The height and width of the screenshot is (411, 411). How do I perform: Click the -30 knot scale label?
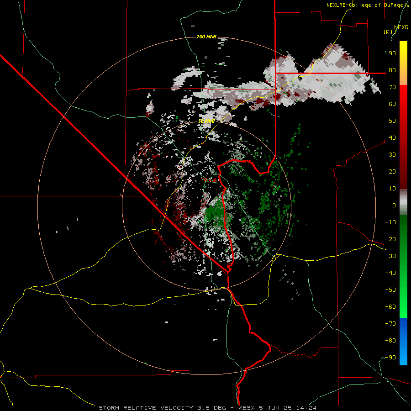(x=390, y=256)
